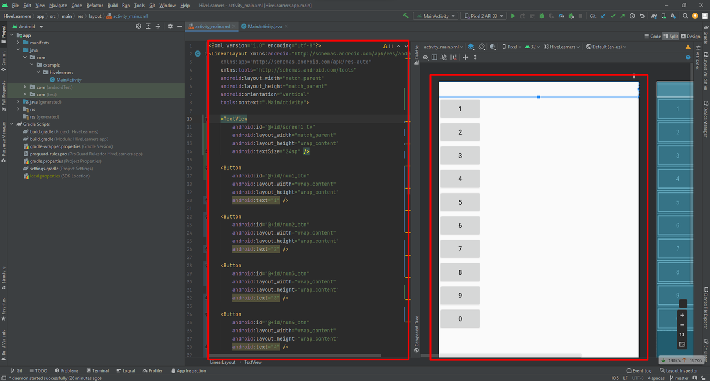Image resolution: width=710 pixels, height=381 pixels.
Task: Open the Build menu
Action: [x=113, y=5]
